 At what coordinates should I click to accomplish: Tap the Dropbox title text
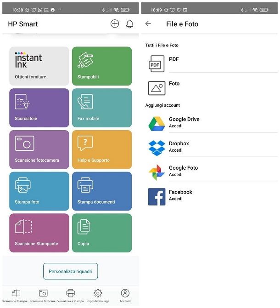[179, 143]
